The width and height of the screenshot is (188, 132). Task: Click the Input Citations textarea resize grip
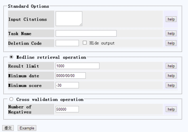81,24
